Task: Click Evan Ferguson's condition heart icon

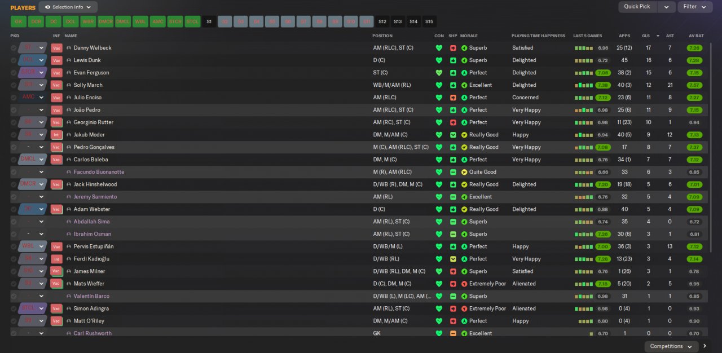Action: [439, 73]
